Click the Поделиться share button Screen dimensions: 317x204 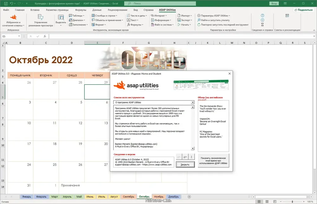[303, 10]
